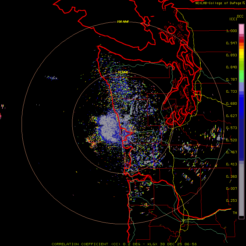Pick the pink swatch at the color bar top

tap(241, 29)
